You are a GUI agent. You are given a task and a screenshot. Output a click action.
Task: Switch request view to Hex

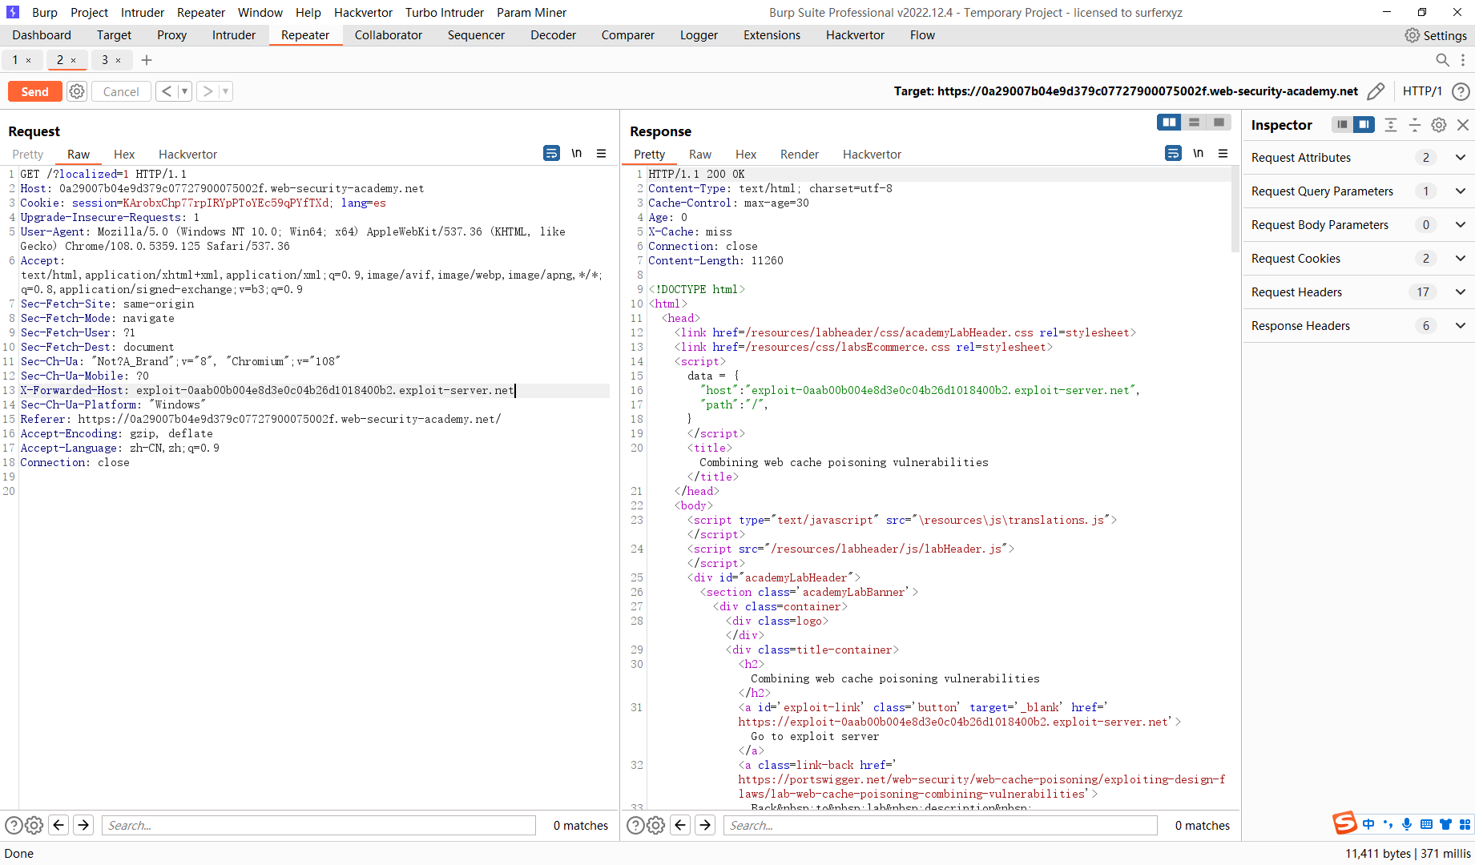(124, 155)
